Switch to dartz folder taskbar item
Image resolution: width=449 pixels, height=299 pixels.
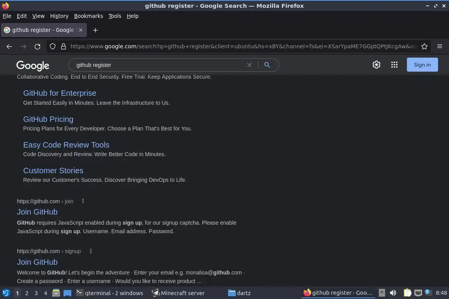(239, 293)
